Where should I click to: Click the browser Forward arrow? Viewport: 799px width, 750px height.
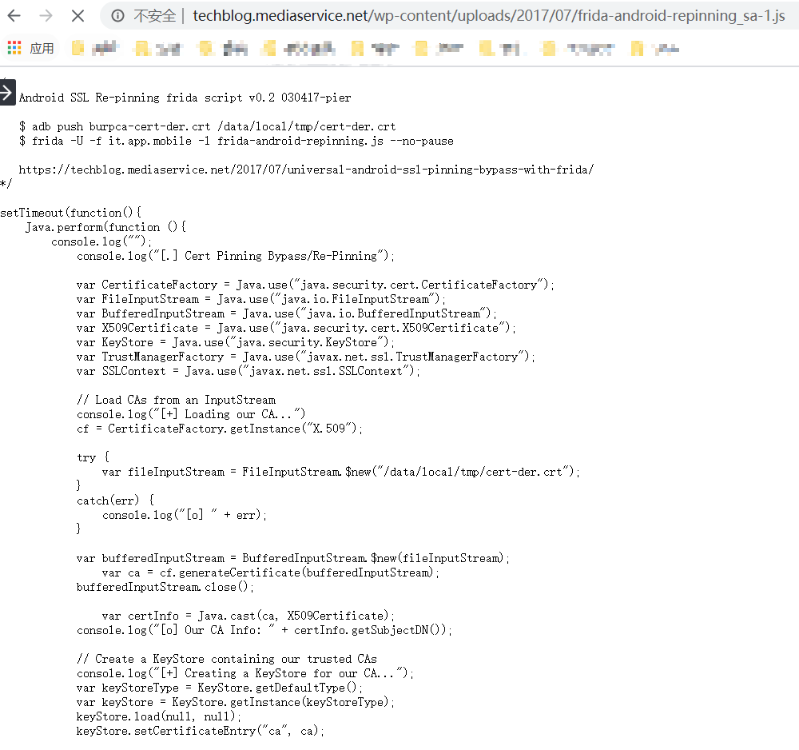click(x=46, y=16)
